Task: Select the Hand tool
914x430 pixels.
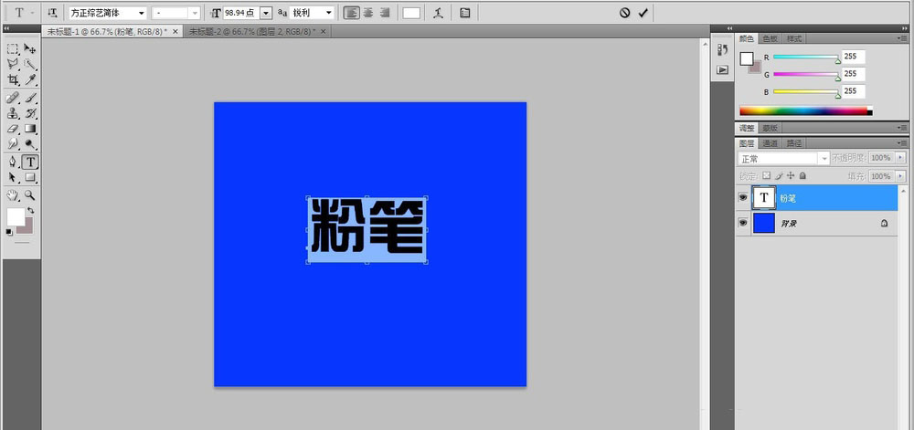Action: coord(12,195)
